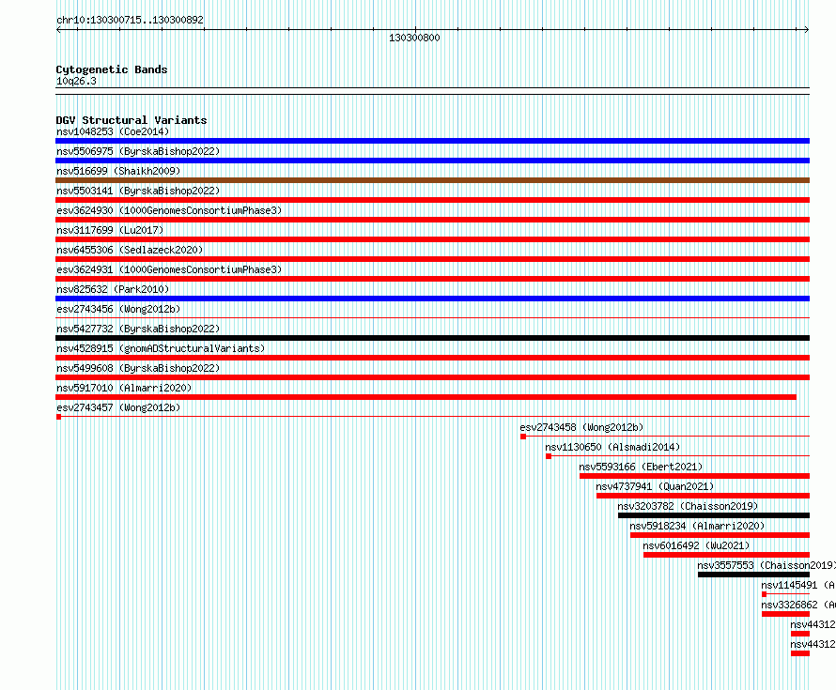836x690 pixels.
Task: Click the nsv5499608 (ByrskaBishop2022) label
Action: [x=138, y=368]
